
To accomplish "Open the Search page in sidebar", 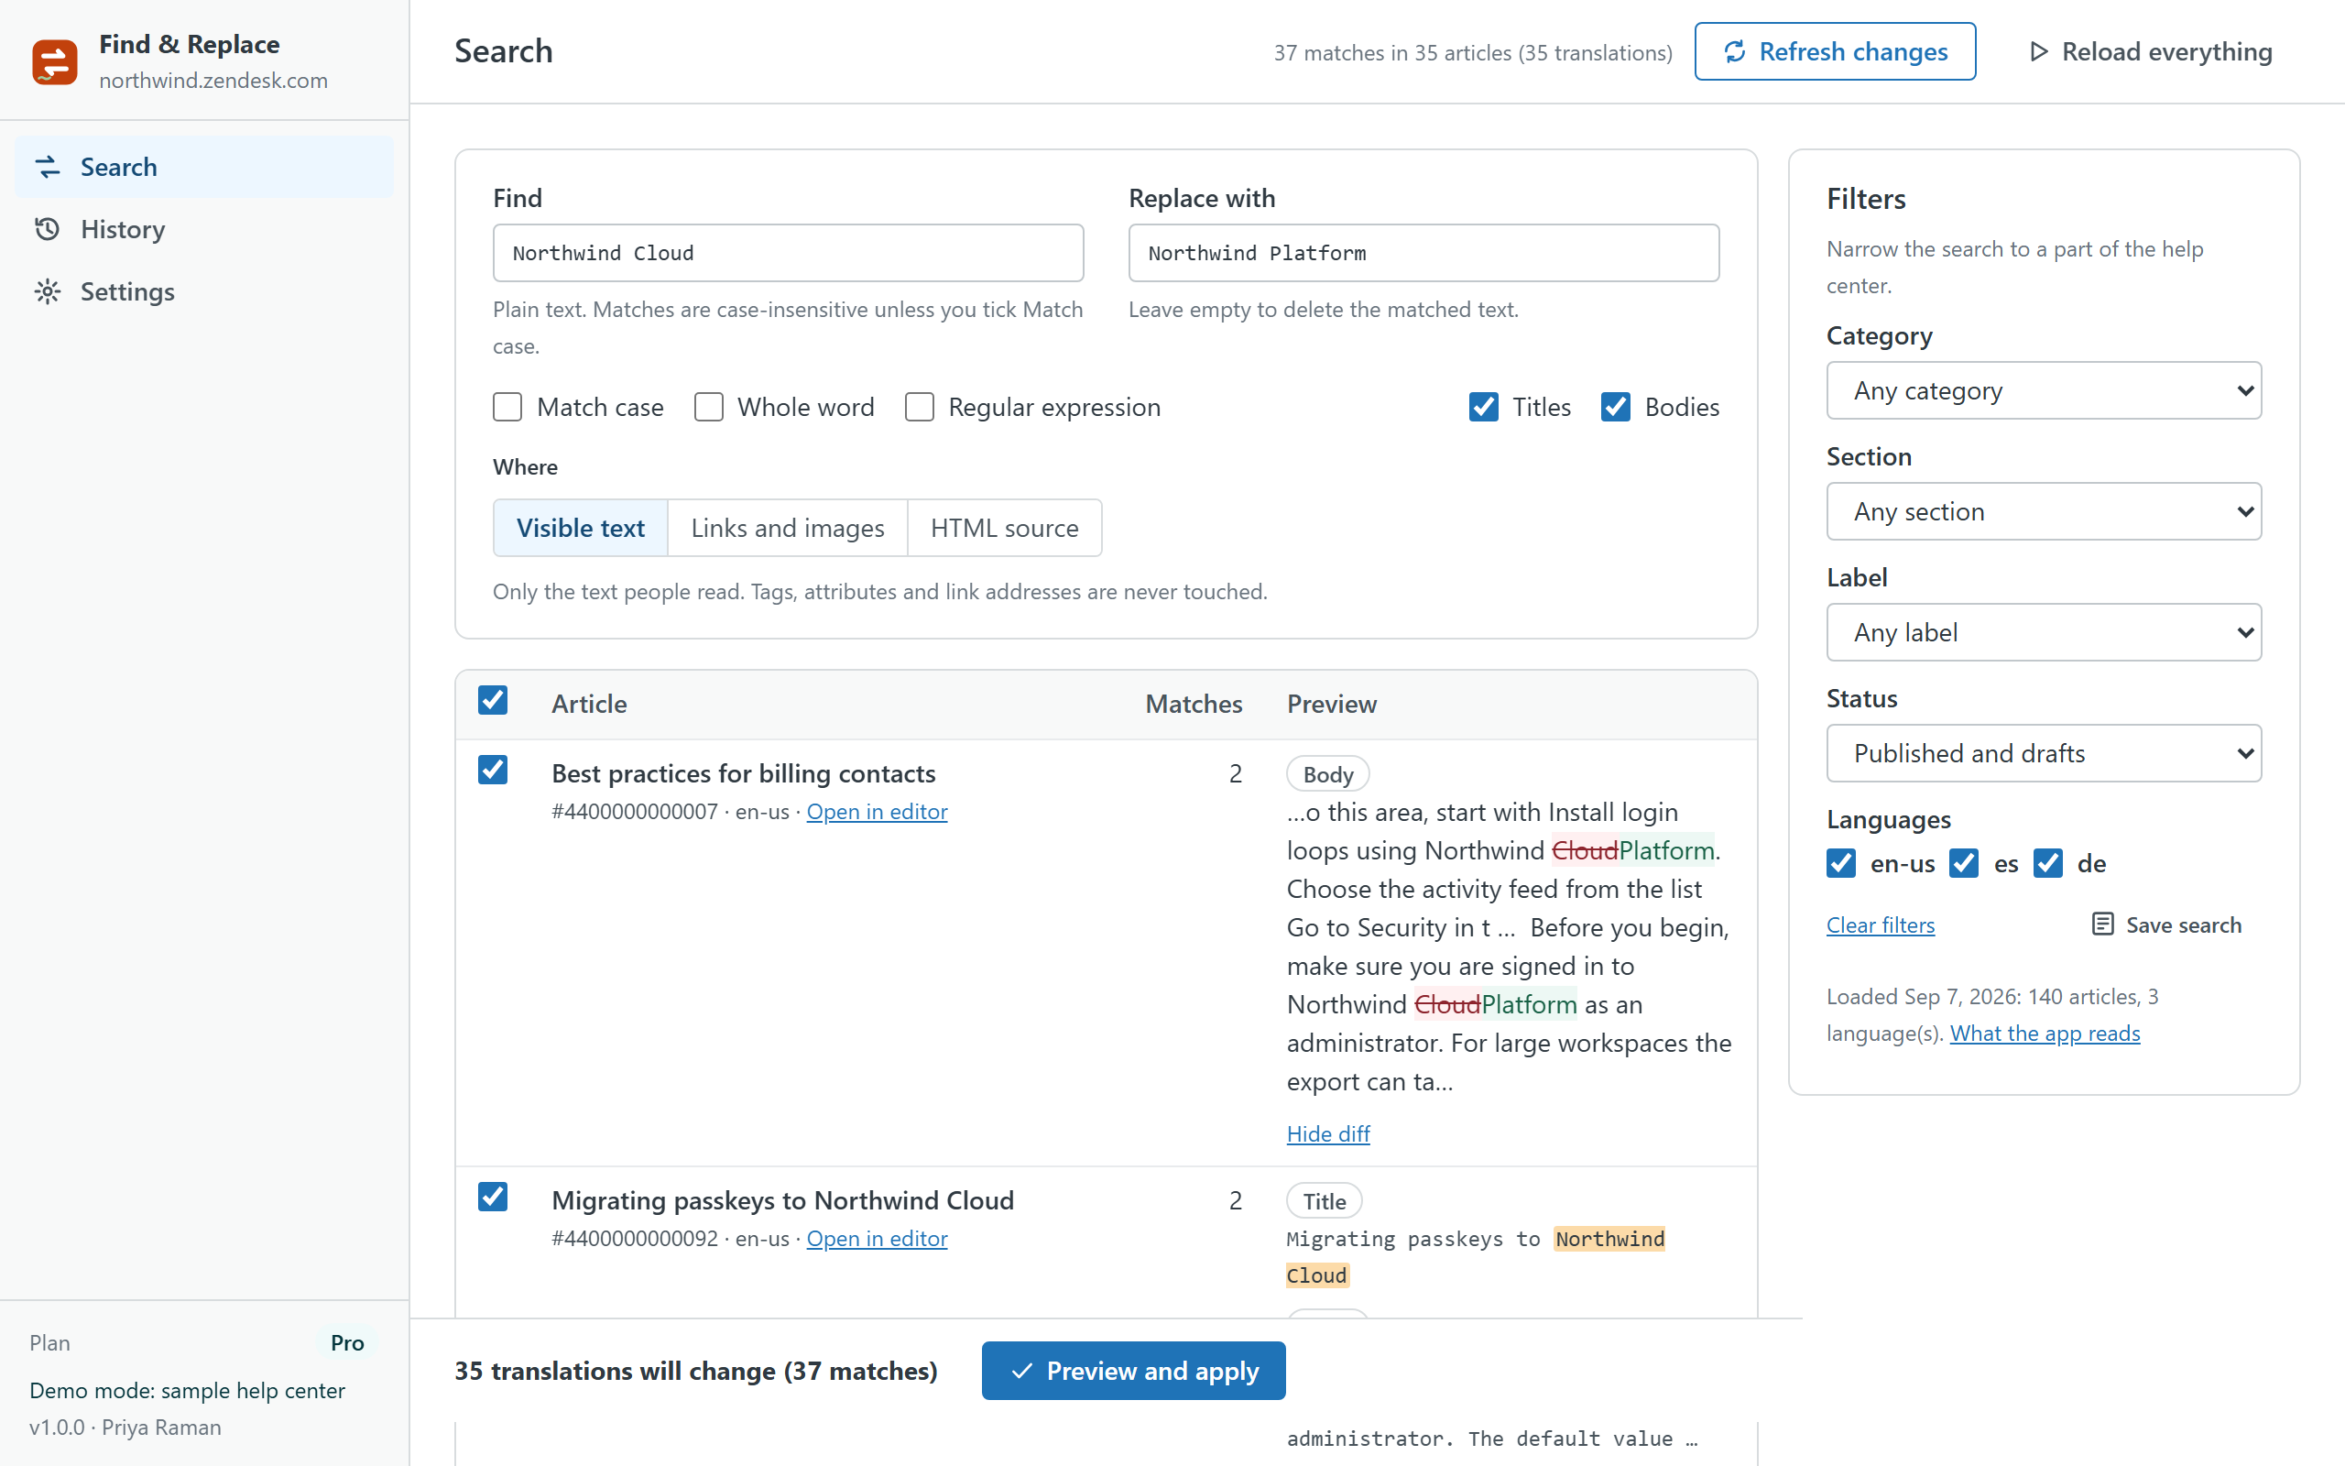I will tap(204, 167).
